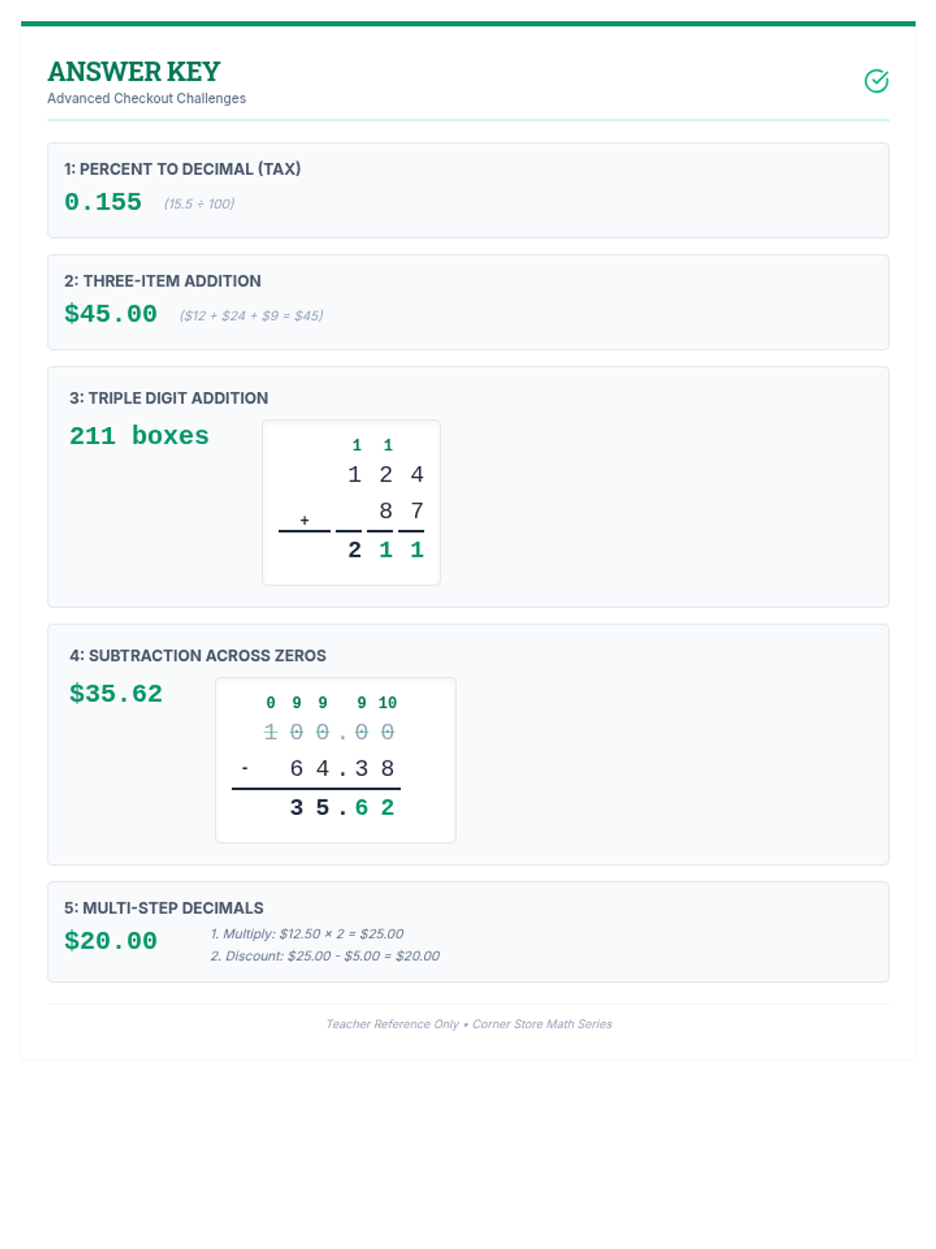Select the Three-Item Addition heading

click(162, 281)
